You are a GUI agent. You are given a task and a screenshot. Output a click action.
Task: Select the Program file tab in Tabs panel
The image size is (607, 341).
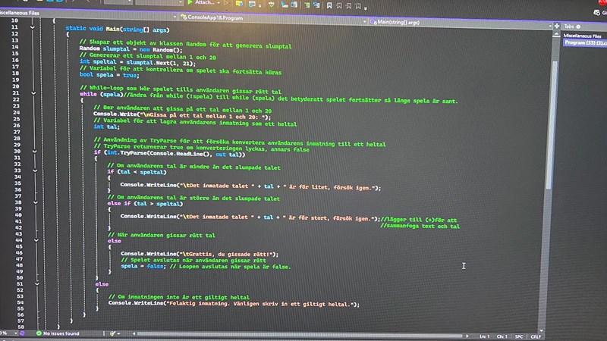coord(584,42)
